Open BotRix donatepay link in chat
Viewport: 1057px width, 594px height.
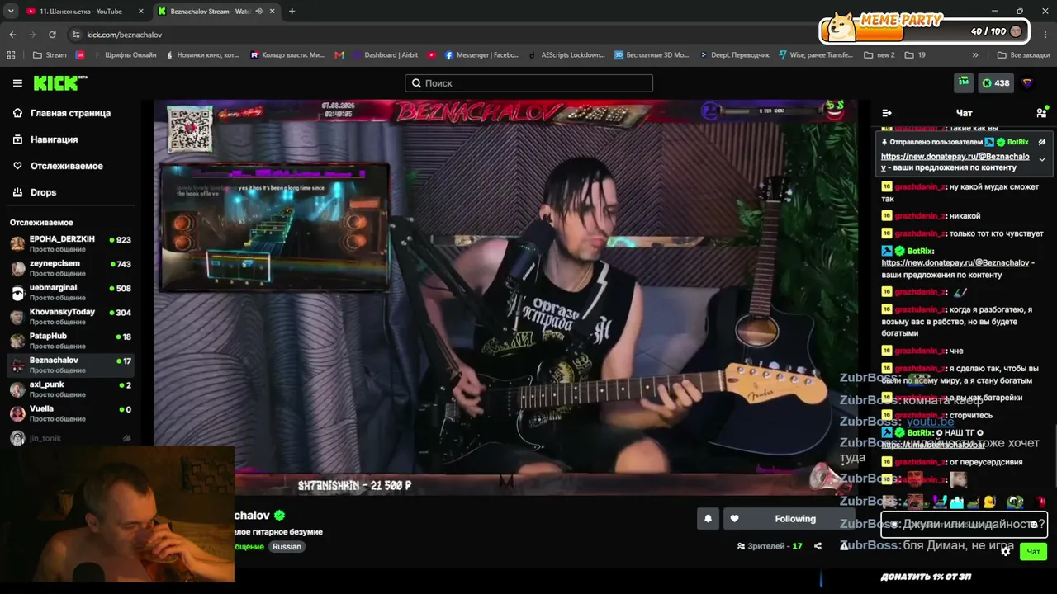[x=955, y=262]
